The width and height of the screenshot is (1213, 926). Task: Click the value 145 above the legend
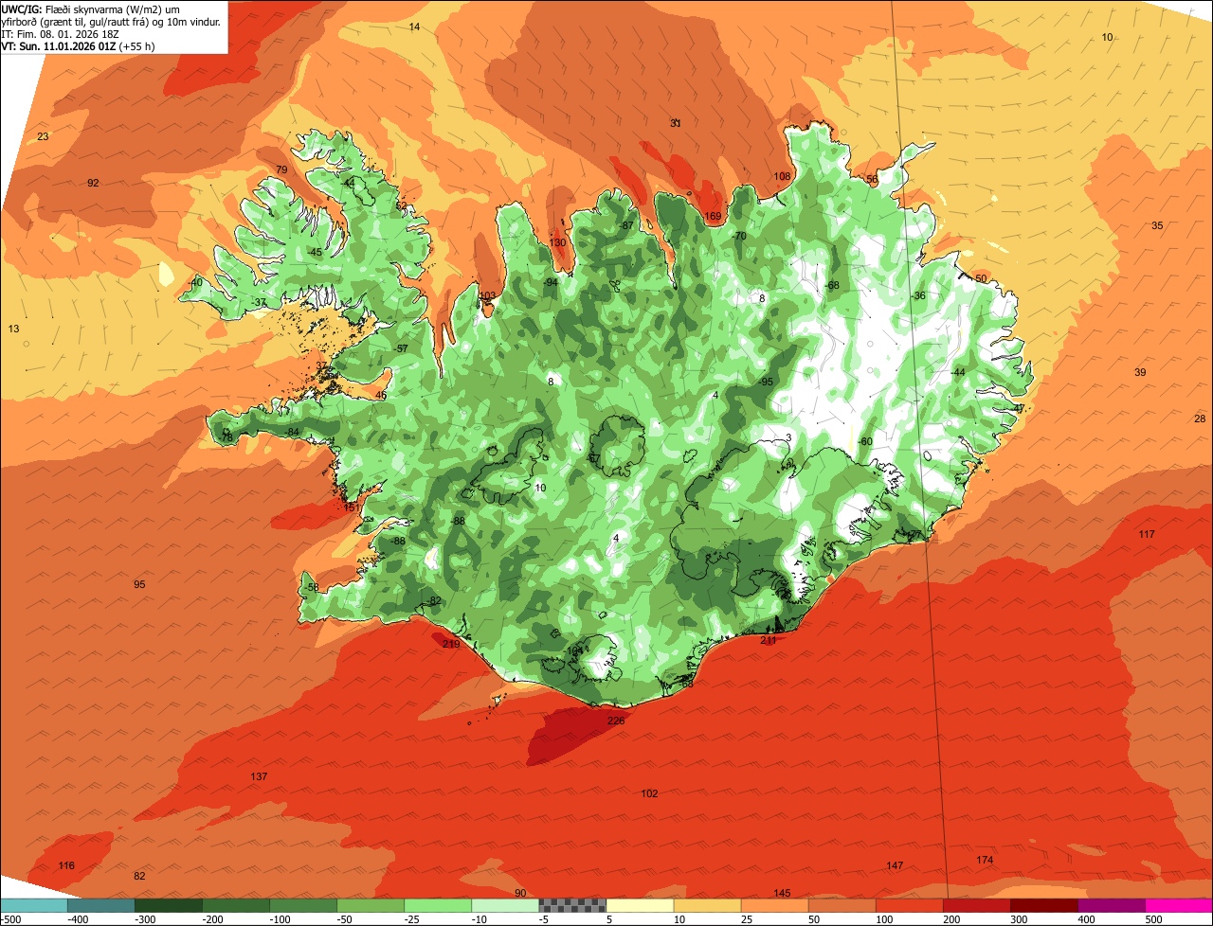click(x=782, y=893)
